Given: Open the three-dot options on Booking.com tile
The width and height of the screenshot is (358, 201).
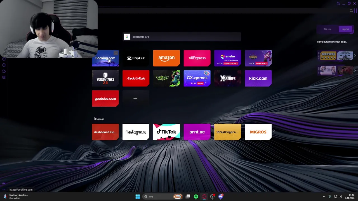Looking at the screenshot, I should coord(116,53).
